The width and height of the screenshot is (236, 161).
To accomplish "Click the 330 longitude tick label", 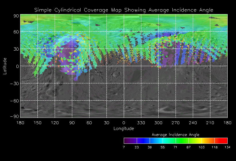I will [x=141, y=123].
